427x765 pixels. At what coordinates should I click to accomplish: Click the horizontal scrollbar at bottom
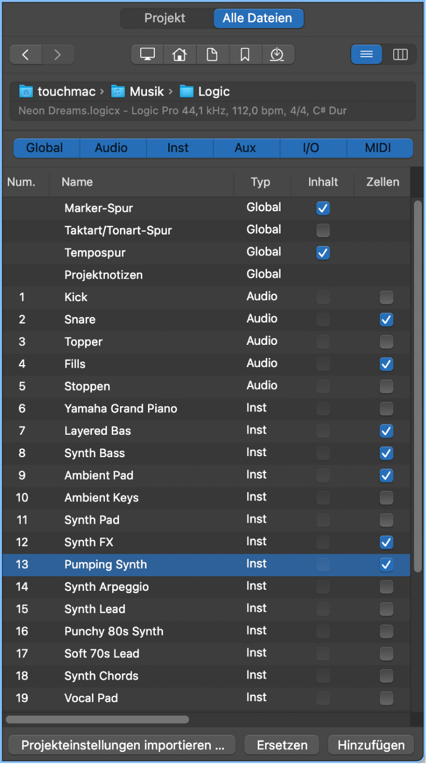tap(97, 720)
